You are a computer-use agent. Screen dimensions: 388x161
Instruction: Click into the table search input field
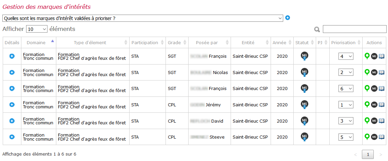pyautogui.click(x=355, y=29)
